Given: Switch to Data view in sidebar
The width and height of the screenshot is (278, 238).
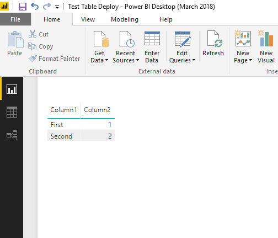Looking at the screenshot, I should coord(12,112).
